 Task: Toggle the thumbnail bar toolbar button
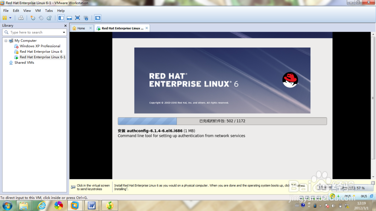tap(69, 18)
